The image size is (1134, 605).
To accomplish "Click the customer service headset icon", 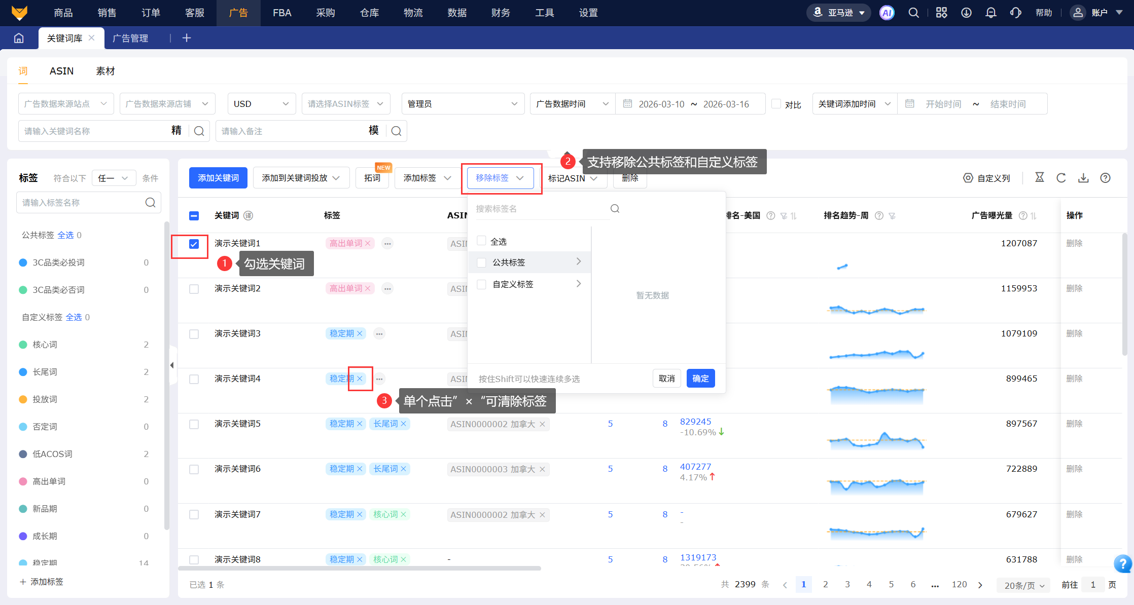I will pyautogui.click(x=1015, y=13).
